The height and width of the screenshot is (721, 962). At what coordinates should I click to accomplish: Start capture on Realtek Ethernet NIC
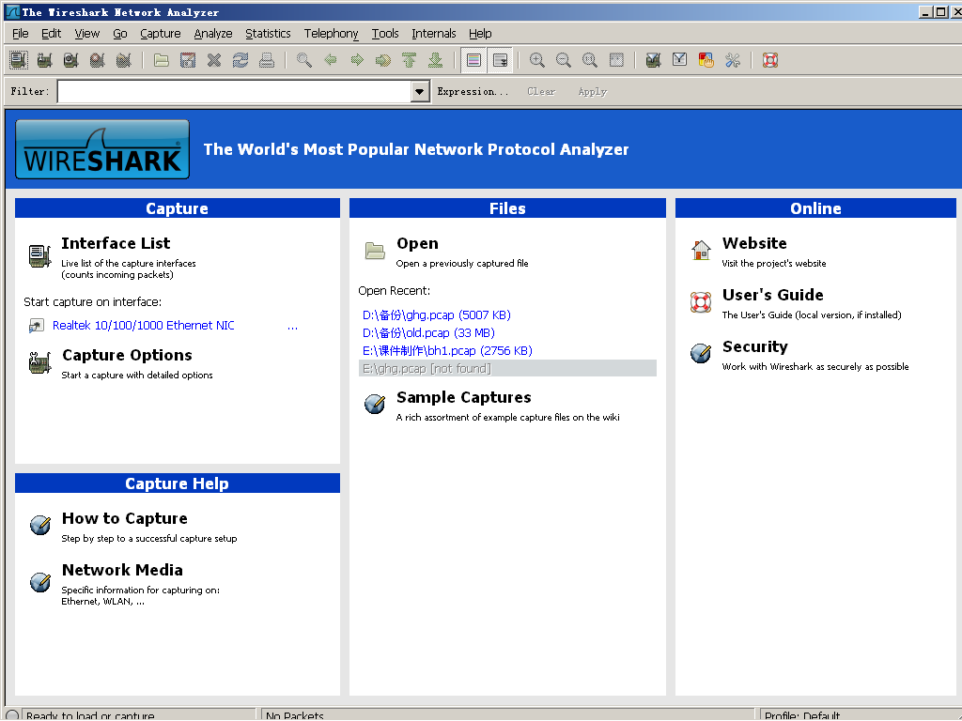click(x=144, y=326)
